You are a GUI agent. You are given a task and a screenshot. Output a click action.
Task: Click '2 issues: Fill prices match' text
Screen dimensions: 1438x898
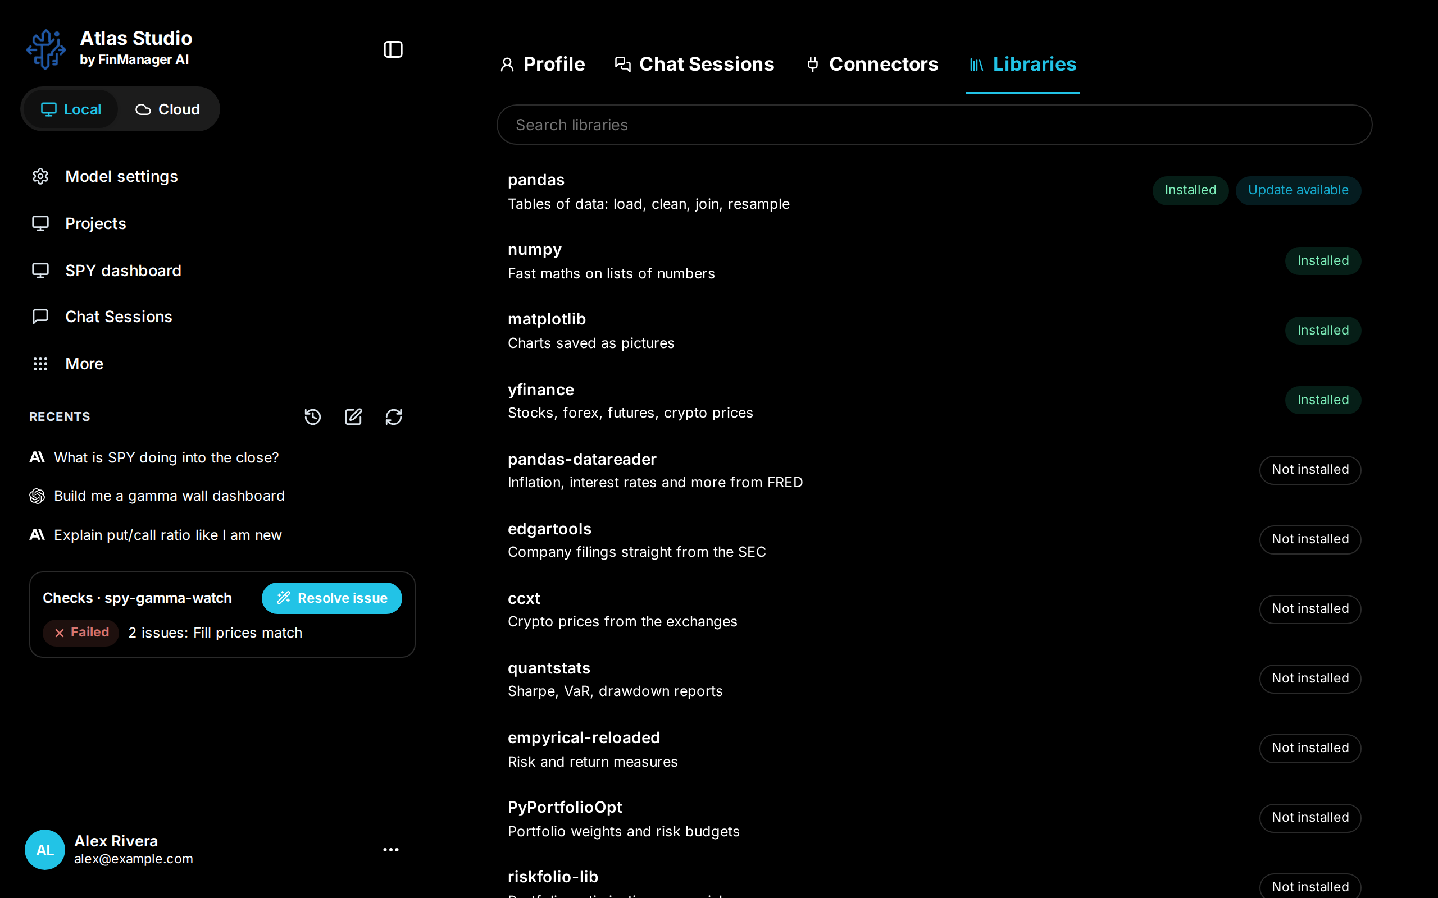point(215,633)
